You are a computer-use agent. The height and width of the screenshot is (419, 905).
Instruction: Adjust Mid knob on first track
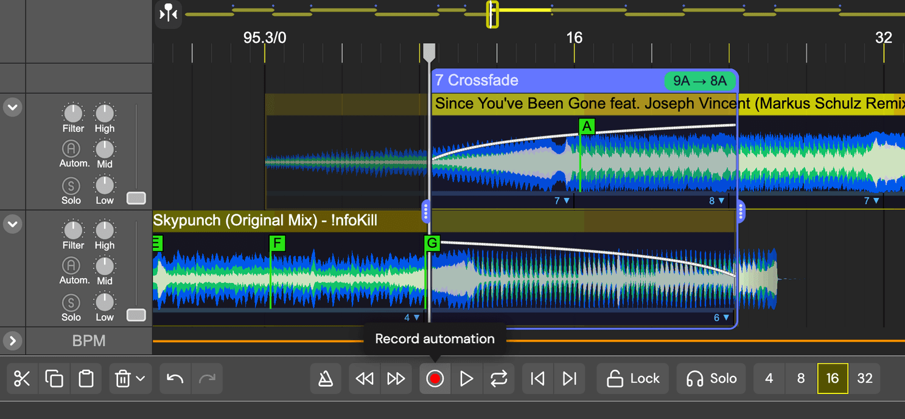[x=105, y=148]
